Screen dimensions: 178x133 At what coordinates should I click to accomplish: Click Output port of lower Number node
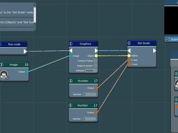pyautogui.click(x=96, y=112)
